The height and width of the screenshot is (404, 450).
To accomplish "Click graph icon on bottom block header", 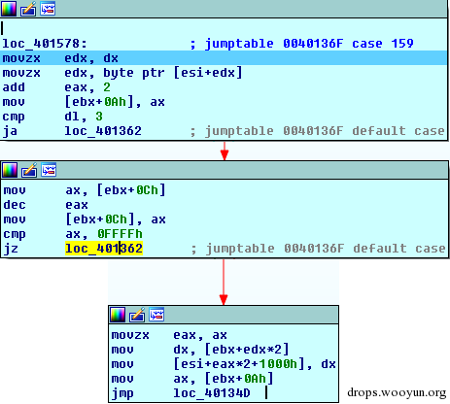I will [156, 315].
